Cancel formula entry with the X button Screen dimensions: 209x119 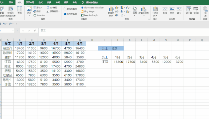tap(23, 31)
